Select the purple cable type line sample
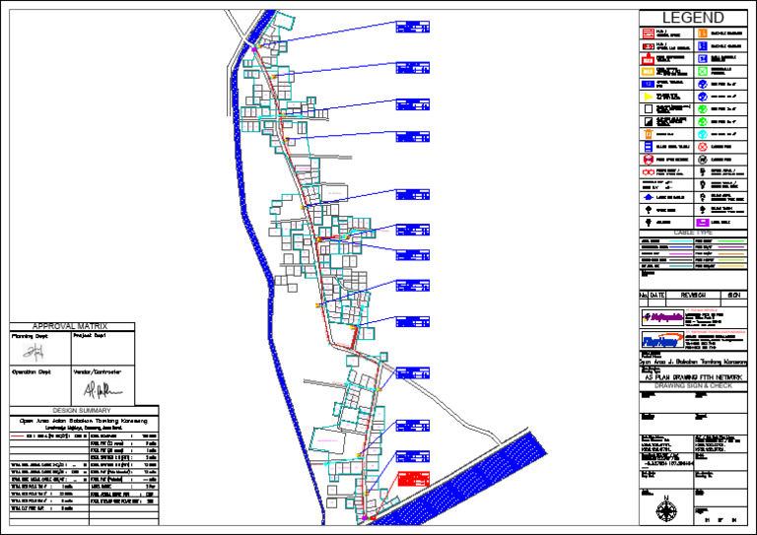 (731, 247)
